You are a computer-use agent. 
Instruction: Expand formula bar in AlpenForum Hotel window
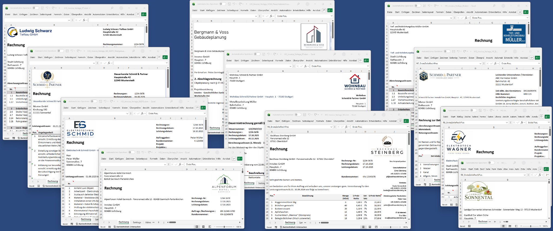pyautogui.click(x=242, y=164)
